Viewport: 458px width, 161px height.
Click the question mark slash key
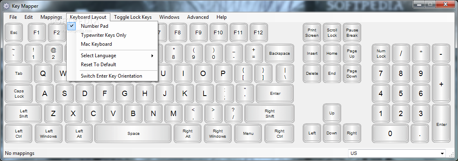[x=233, y=113]
